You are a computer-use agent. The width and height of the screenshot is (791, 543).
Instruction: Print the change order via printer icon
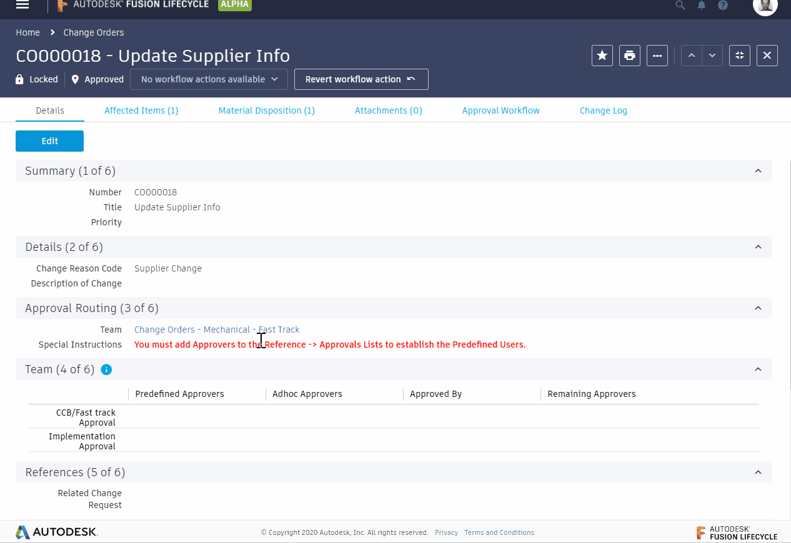point(630,56)
